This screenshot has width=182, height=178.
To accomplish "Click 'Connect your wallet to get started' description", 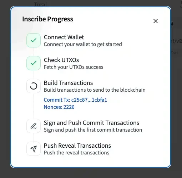I will click(83, 44).
